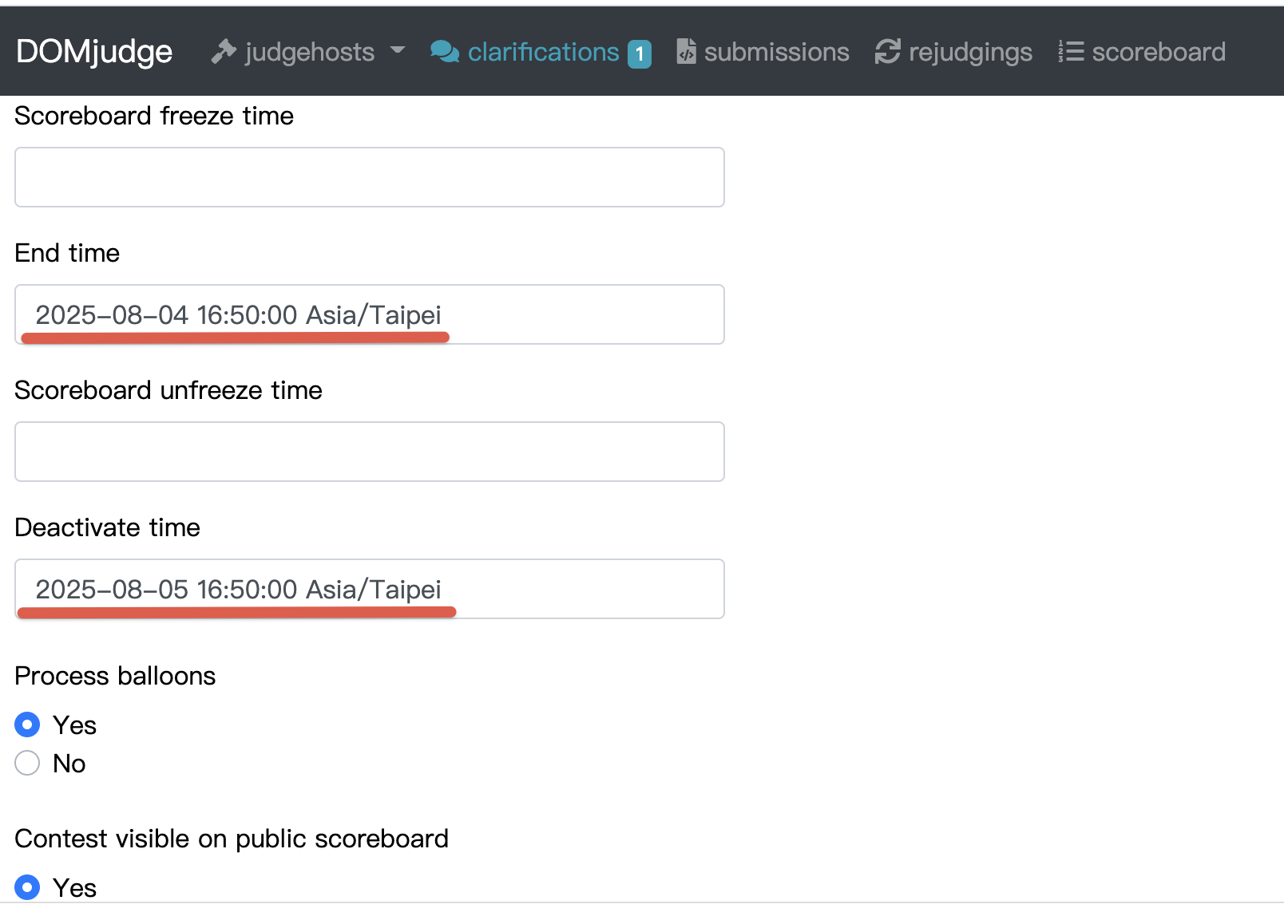Click the clarifications notification badge
The width and height of the screenshot is (1284, 908).
[640, 53]
